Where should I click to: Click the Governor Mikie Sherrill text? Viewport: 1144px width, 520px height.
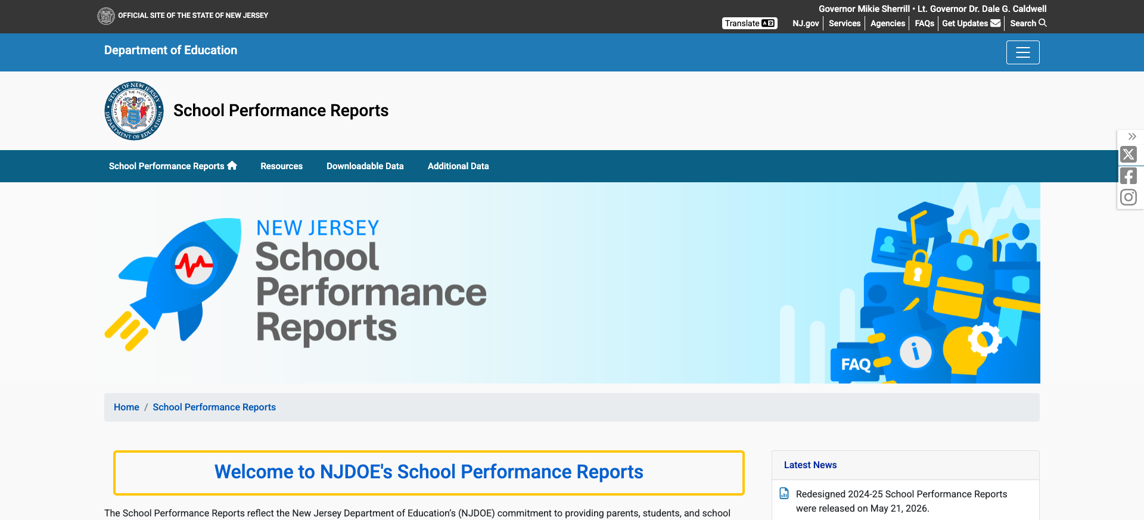pyautogui.click(x=864, y=9)
